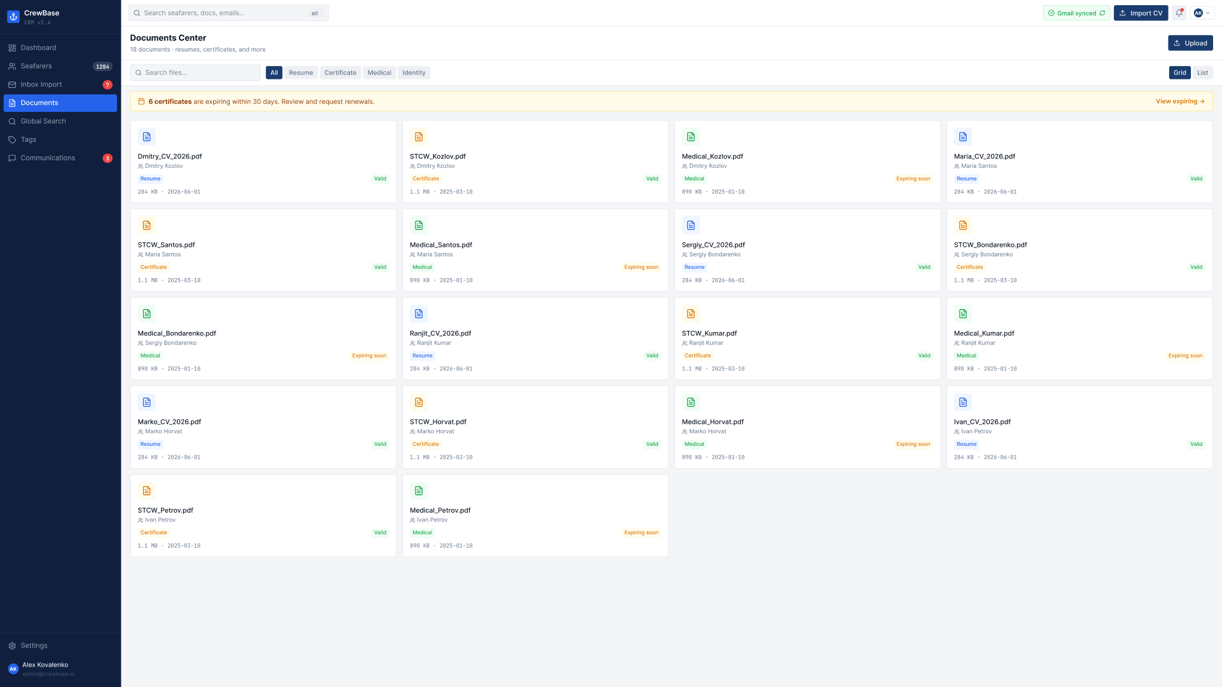Click the Ivan_CV_2026.pdf file name
Image resolution: width=1222 pixels, height=687 pixels.
coord(982,422)
